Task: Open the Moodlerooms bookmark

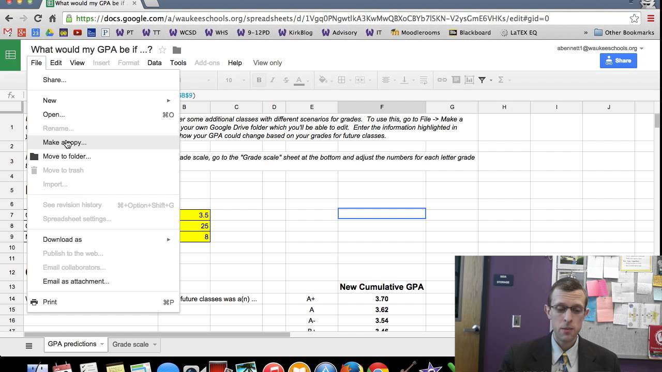Action: pyautogui.click(x=415, y=33)
